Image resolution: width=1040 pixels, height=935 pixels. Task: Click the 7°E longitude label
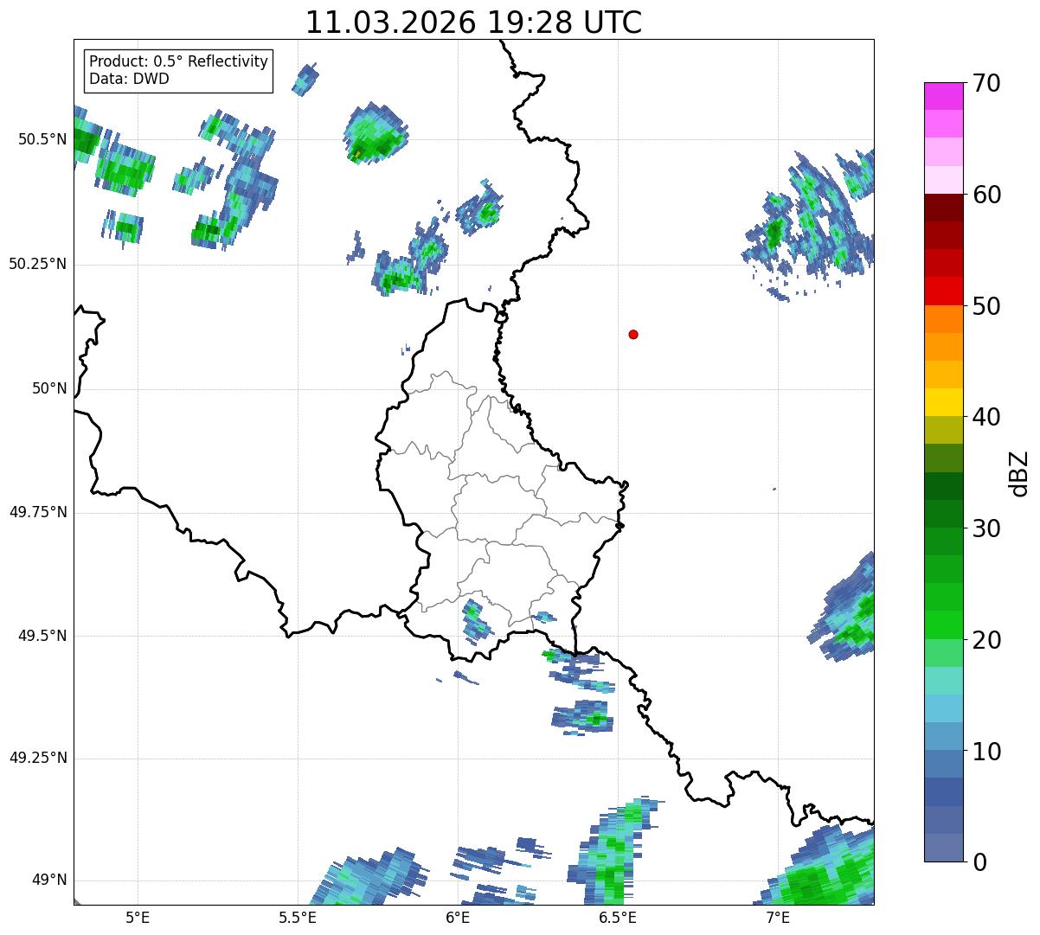tap(778, 917)
